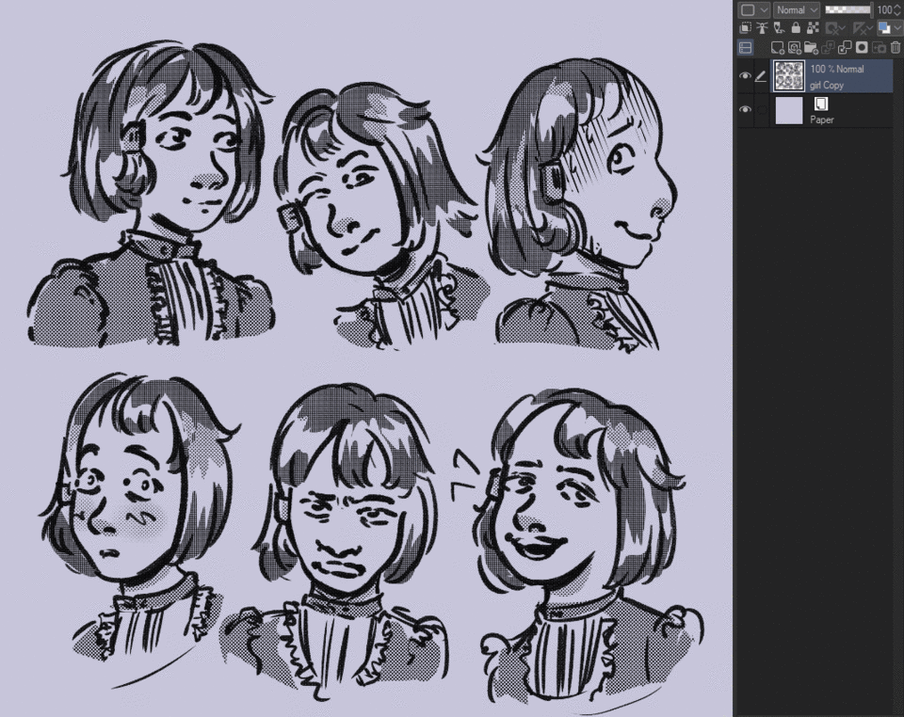Set as reference layer lighthouse icon

(x=762, y=27)
